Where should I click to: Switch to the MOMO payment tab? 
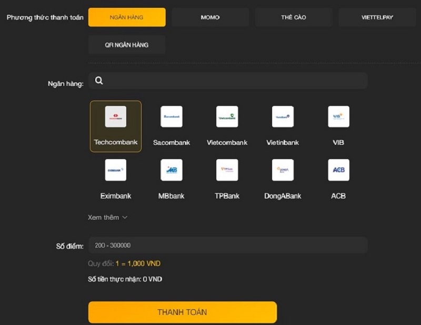210,17
